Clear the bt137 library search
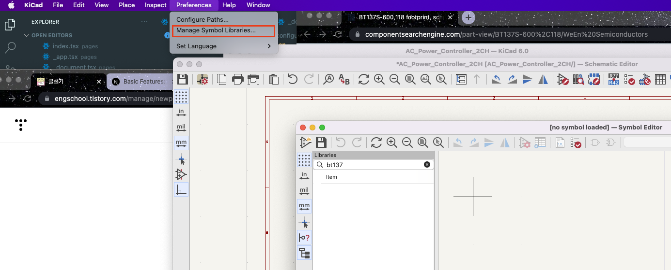671x270 pixels. tap(427, 165)
